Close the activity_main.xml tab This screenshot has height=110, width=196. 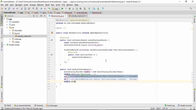[x=86, y=16]
